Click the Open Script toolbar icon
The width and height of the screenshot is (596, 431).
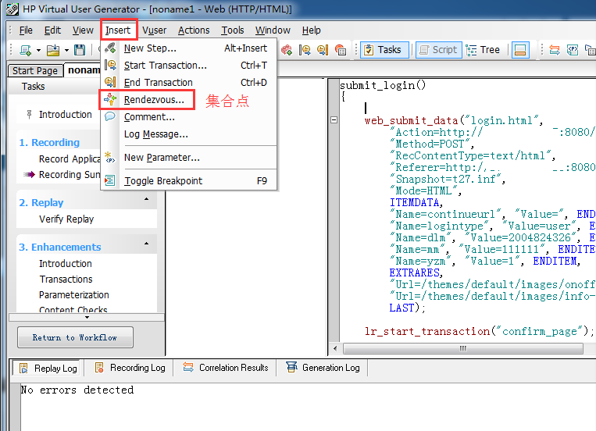[53, 50]
